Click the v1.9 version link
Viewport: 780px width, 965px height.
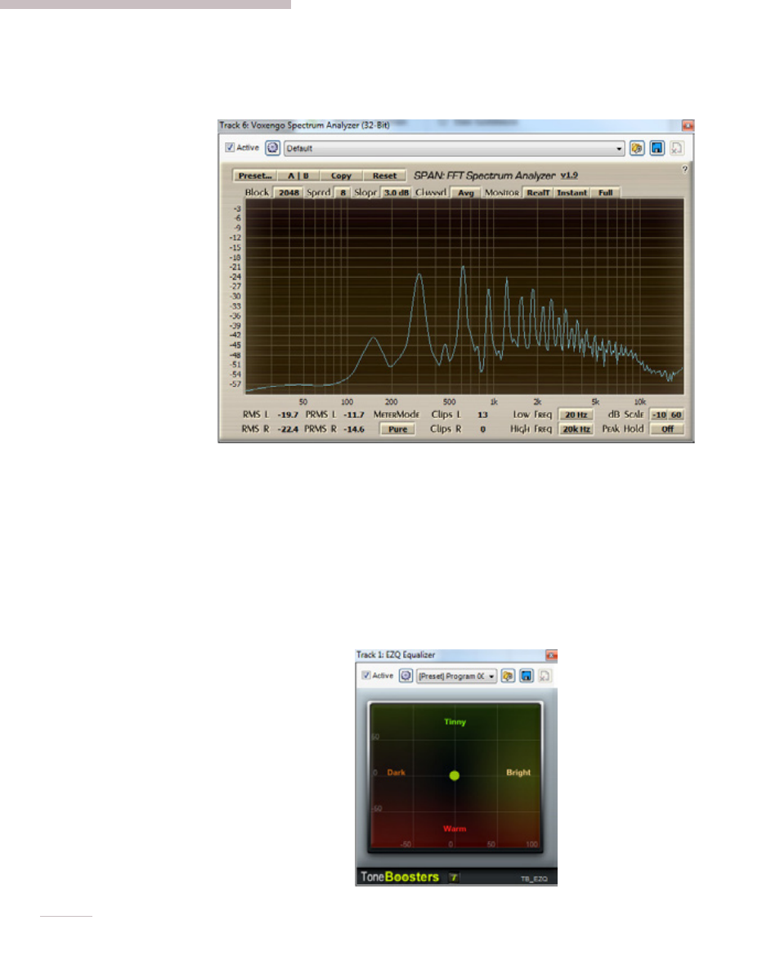coord(569,175)
